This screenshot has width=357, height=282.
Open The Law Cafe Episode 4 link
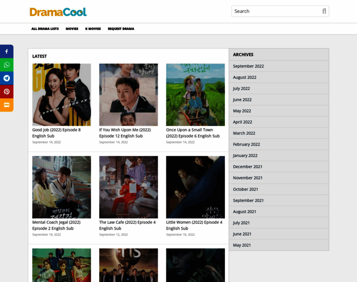[x=127, y=225]
